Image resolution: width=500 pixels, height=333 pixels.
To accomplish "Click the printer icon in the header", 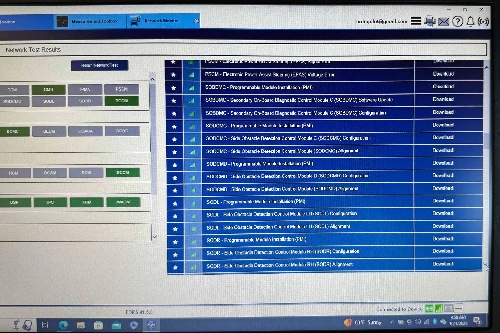I will tap(430, 22).
